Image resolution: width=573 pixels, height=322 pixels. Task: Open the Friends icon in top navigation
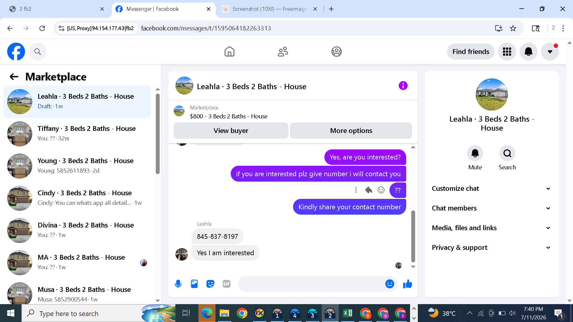[x=283, y=52]
